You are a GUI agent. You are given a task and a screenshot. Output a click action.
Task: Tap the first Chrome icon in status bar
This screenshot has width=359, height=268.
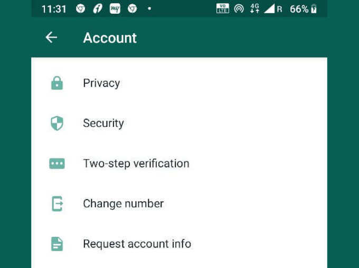click(x=80, y=8)
